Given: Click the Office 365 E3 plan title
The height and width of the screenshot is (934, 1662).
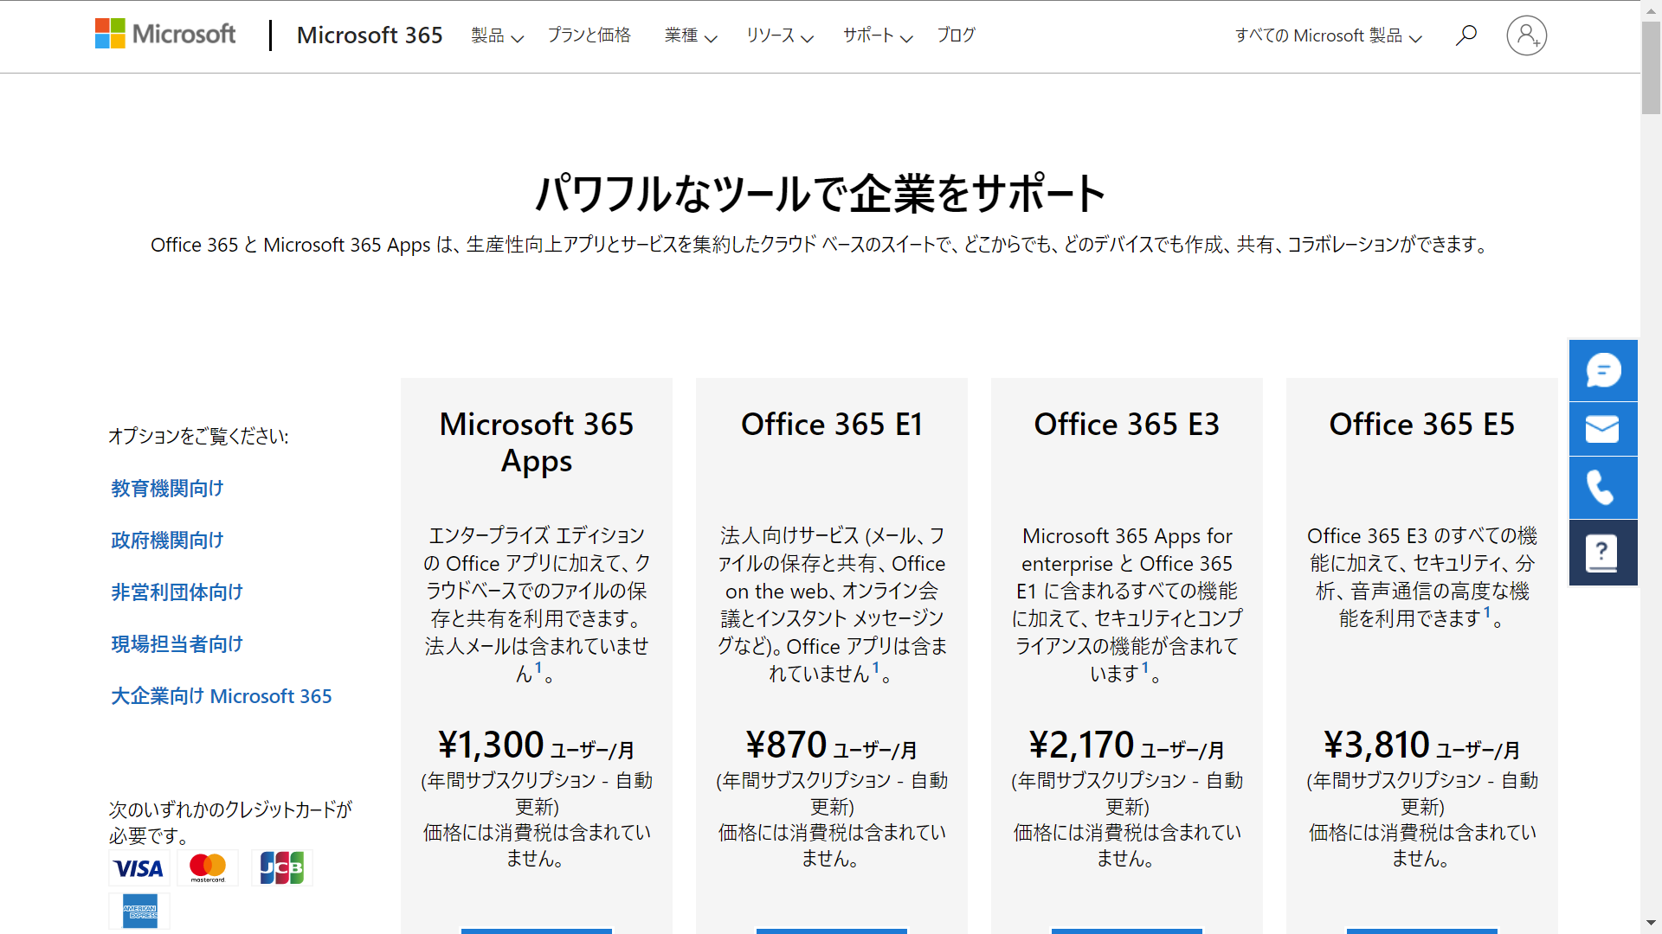Looking at the screenshot, I should click(x=1127, y=425).
